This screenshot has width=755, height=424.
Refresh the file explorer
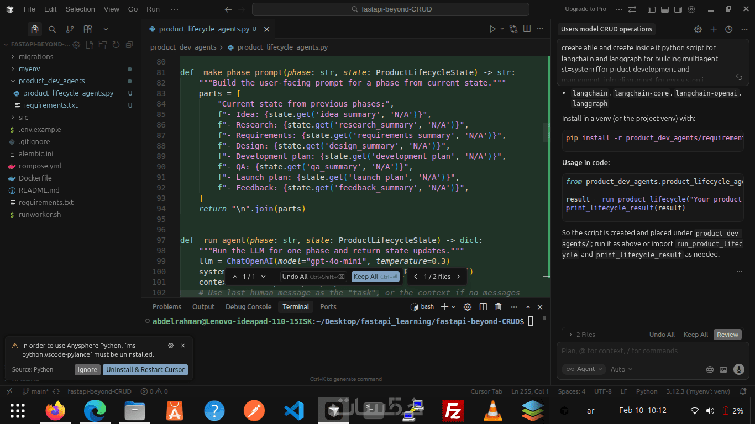(x=116, y=45)
